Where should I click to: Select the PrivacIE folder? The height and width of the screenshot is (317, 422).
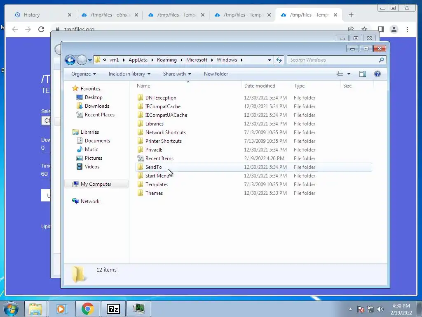tap(154, 149)
